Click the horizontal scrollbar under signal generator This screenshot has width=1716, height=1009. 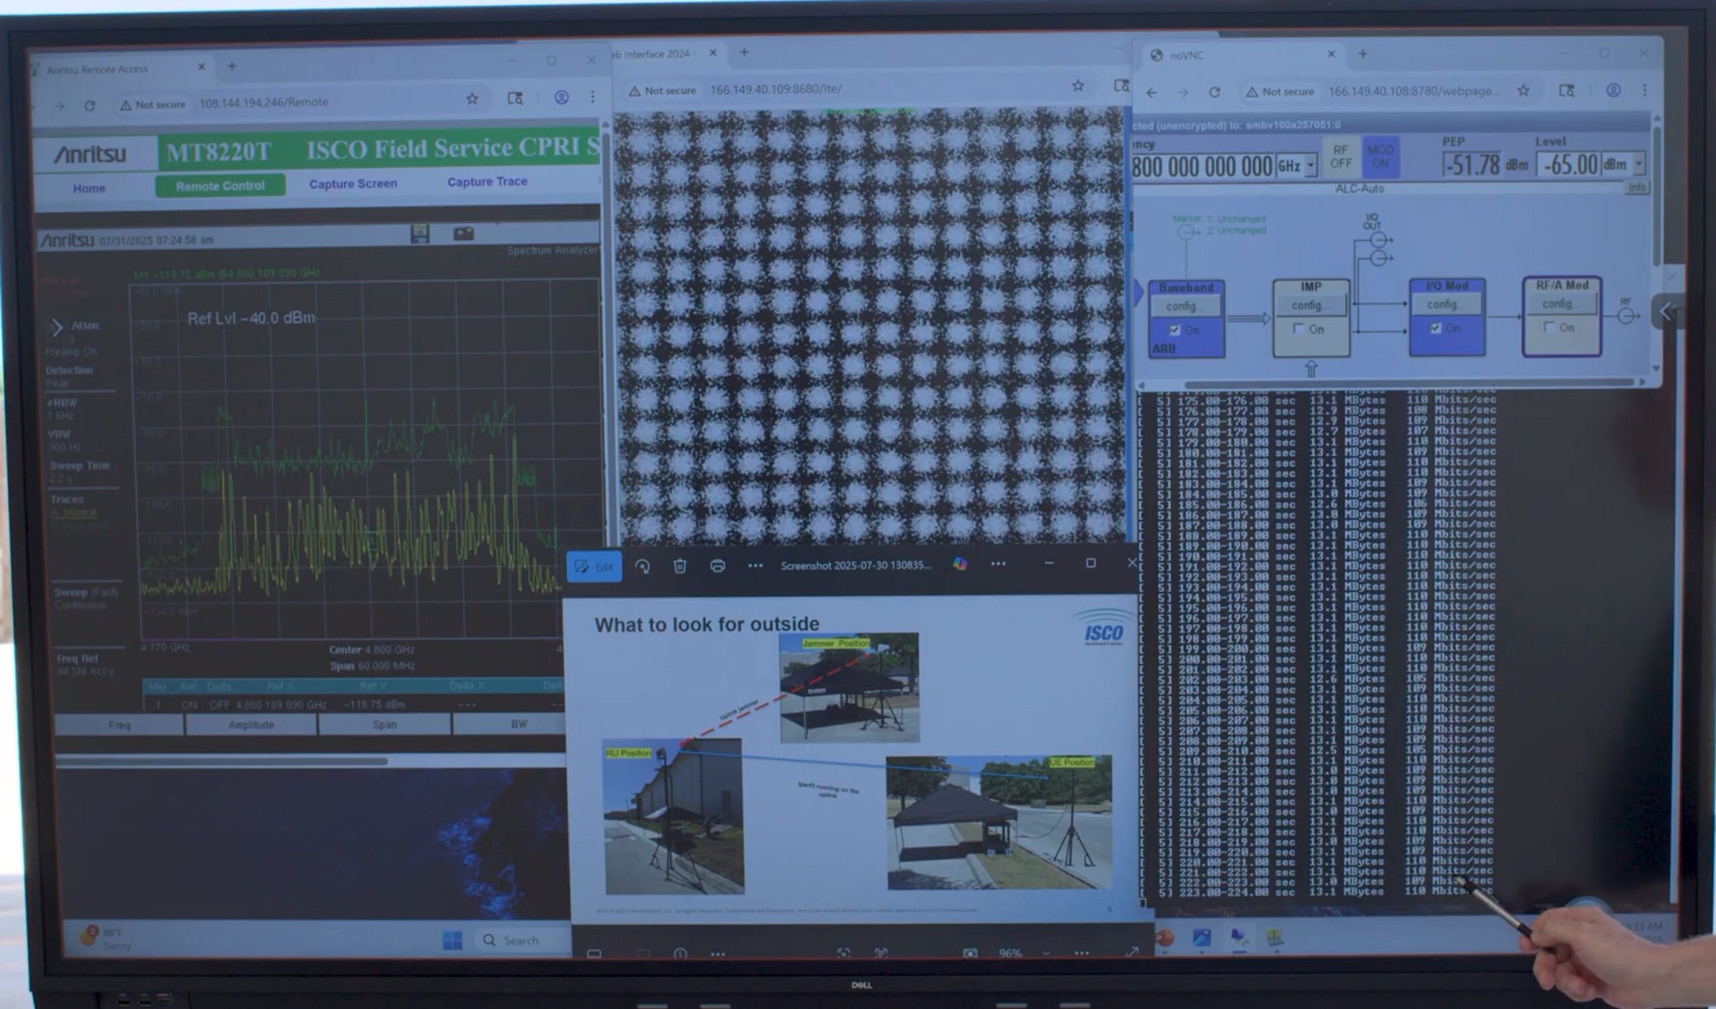[1410, 384]
